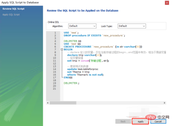
Task: Open the Lock Type dropdown
Action: [132, 26]
